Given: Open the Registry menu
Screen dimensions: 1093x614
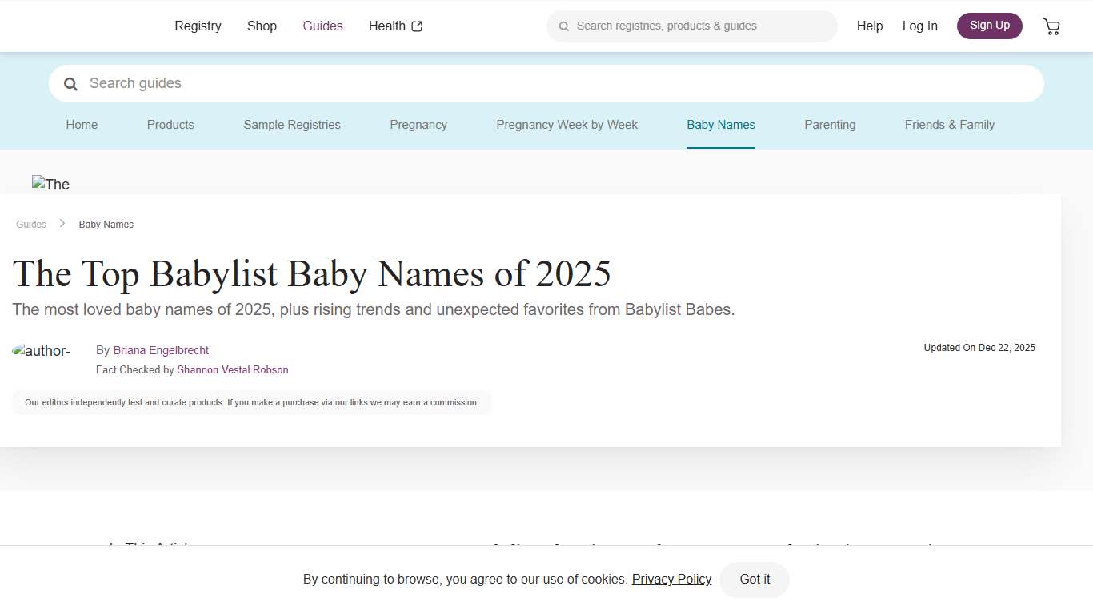Looking at the screenshot, I should click(x=198, y=26).
